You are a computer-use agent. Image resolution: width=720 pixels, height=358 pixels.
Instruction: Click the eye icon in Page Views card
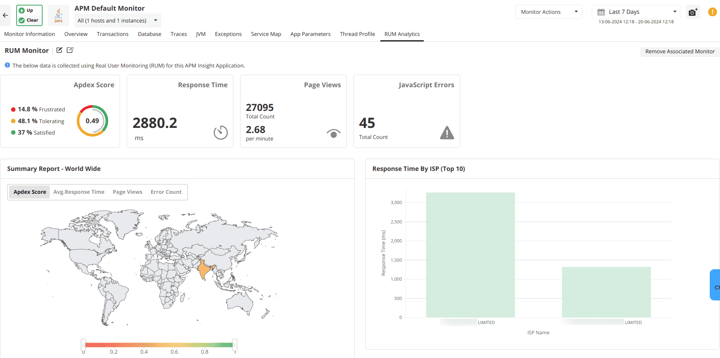[x=333, y=133]
